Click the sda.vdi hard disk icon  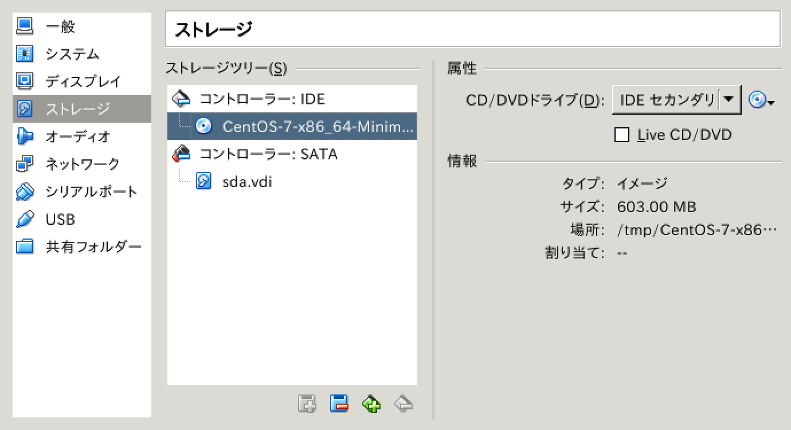click(x=203, y=182)
